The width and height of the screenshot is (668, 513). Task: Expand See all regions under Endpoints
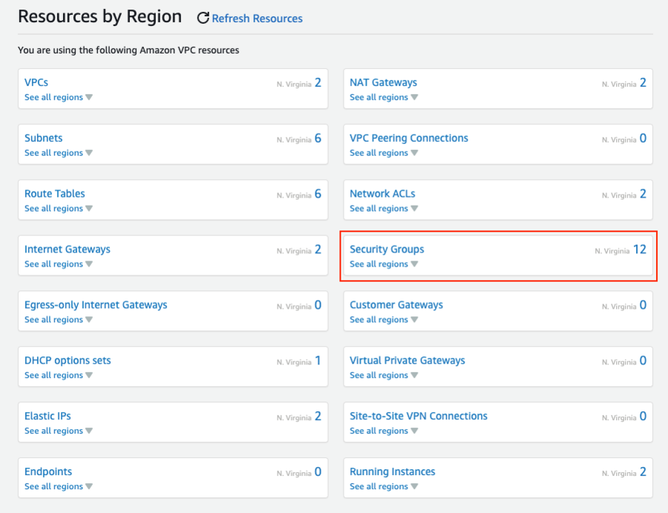coord(59,486)
